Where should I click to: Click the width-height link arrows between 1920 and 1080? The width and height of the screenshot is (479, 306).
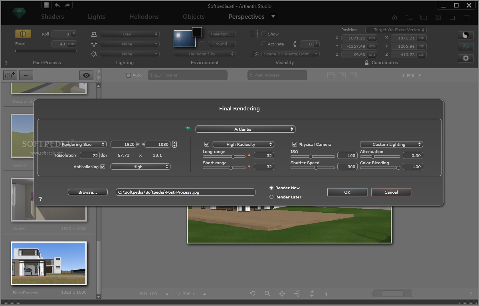click(140, 144)
